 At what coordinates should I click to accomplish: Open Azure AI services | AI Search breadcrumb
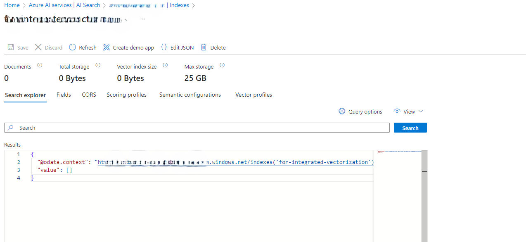[x=64, y=5]
